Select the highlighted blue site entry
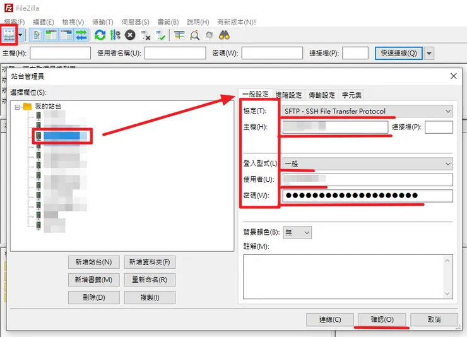 click(x=65, y=136)
